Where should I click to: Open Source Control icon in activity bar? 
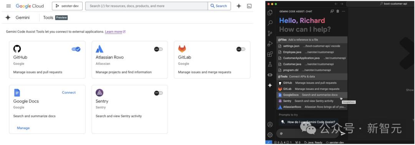coord(270,34)
